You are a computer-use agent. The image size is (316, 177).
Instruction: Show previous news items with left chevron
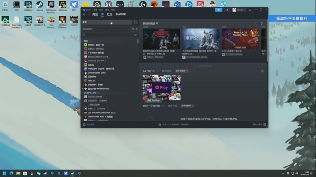(x=256, y=24)
